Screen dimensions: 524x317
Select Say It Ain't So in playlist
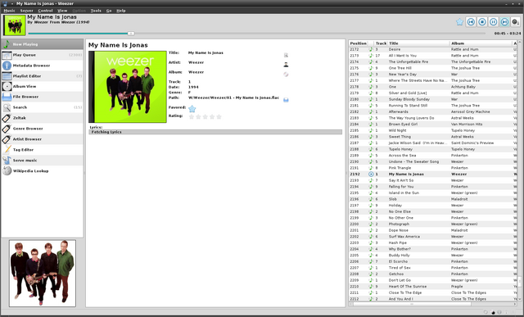click(433, 180)
